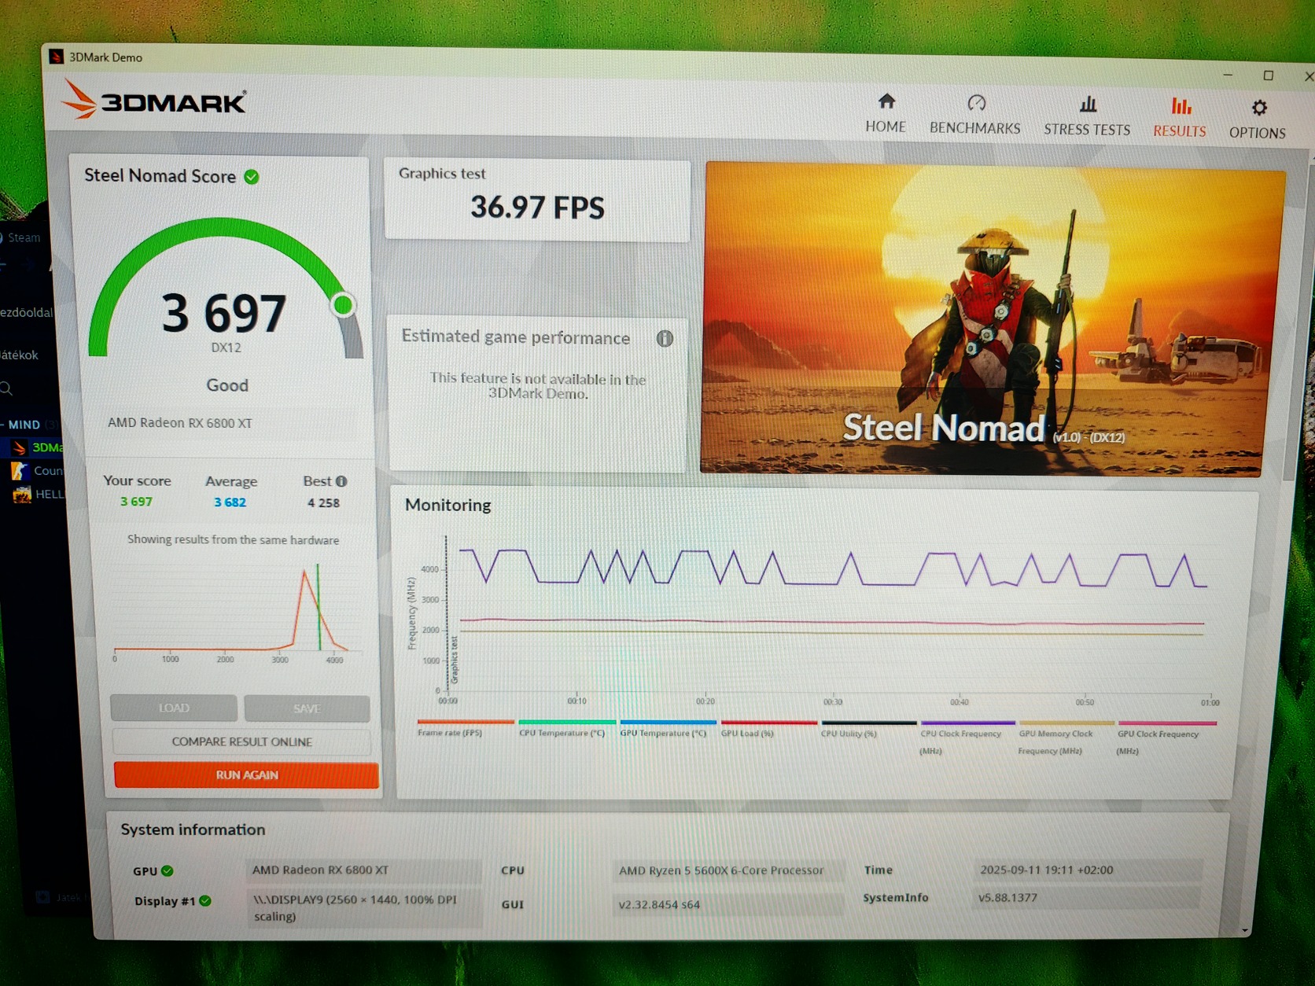Viewport: 1315px width, 986px height.
Task: Click the Average value "3 682"
Action: [230, 502]
